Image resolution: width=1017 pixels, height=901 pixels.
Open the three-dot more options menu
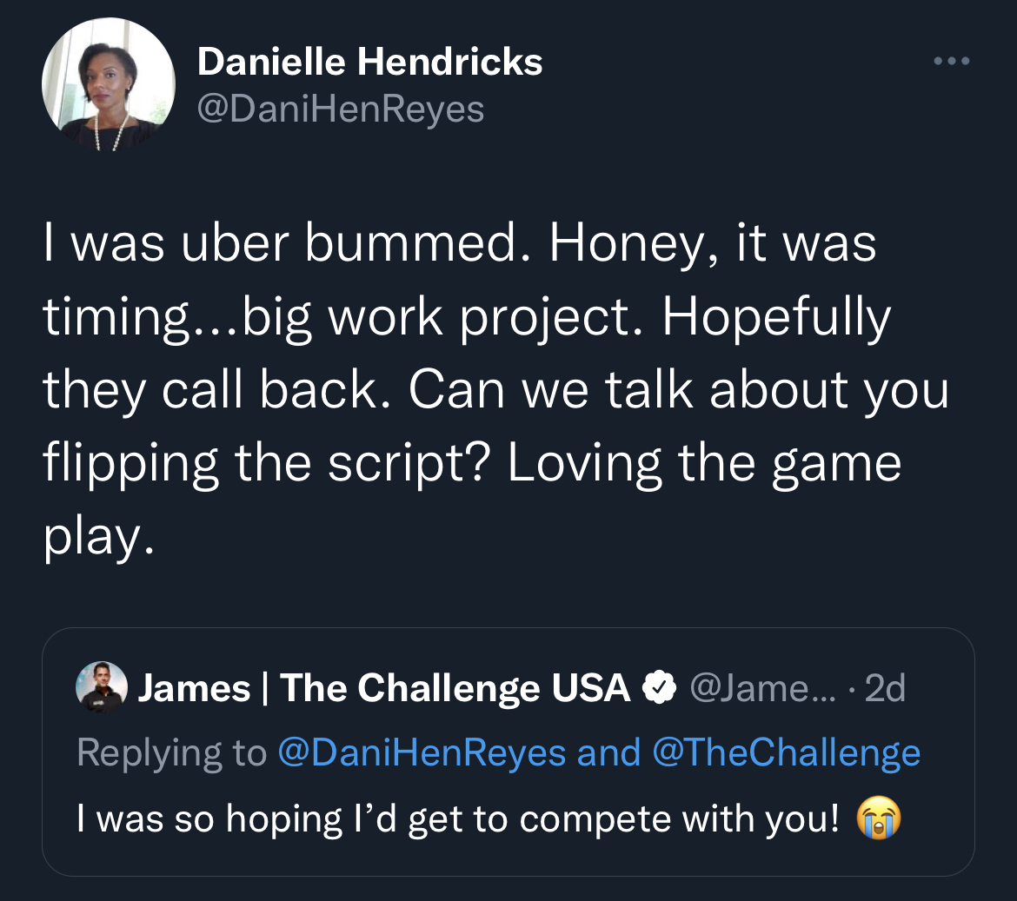pyautogui.click(x=952, y=61)
